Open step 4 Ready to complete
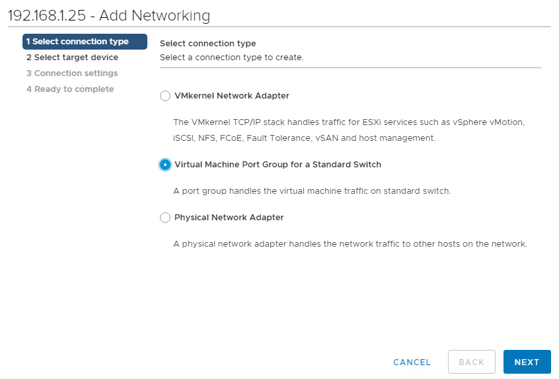 [70, 89]
